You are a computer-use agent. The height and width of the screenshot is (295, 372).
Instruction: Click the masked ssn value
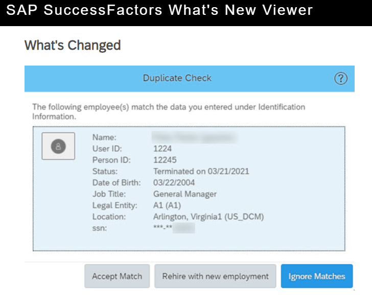(x=174, y=228)
